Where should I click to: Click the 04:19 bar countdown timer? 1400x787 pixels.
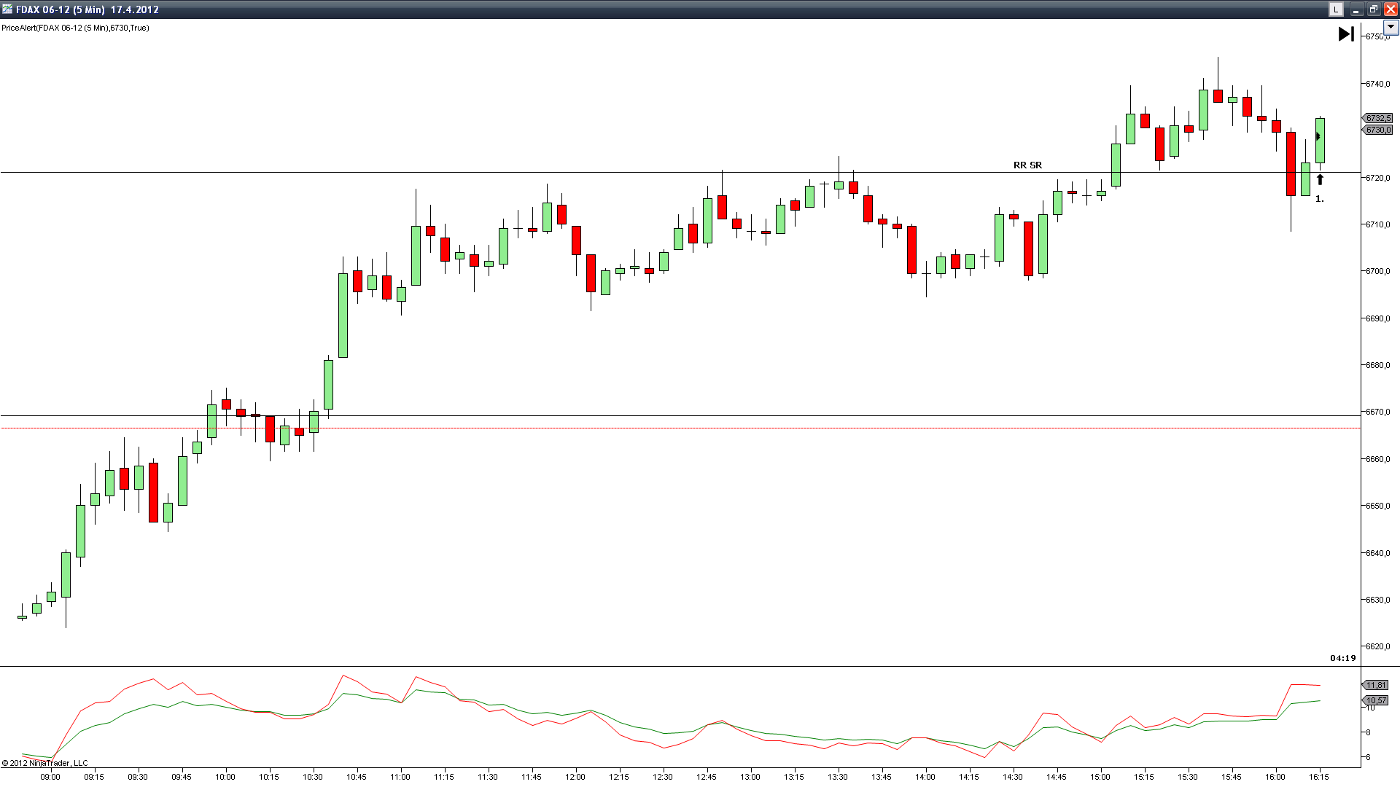pos(1342,658)
